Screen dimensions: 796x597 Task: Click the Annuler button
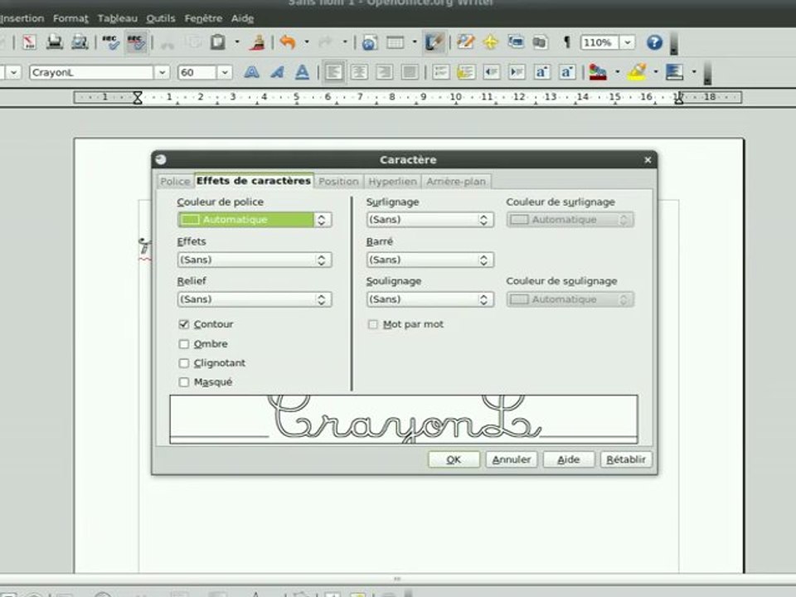(x=512, y=459)
